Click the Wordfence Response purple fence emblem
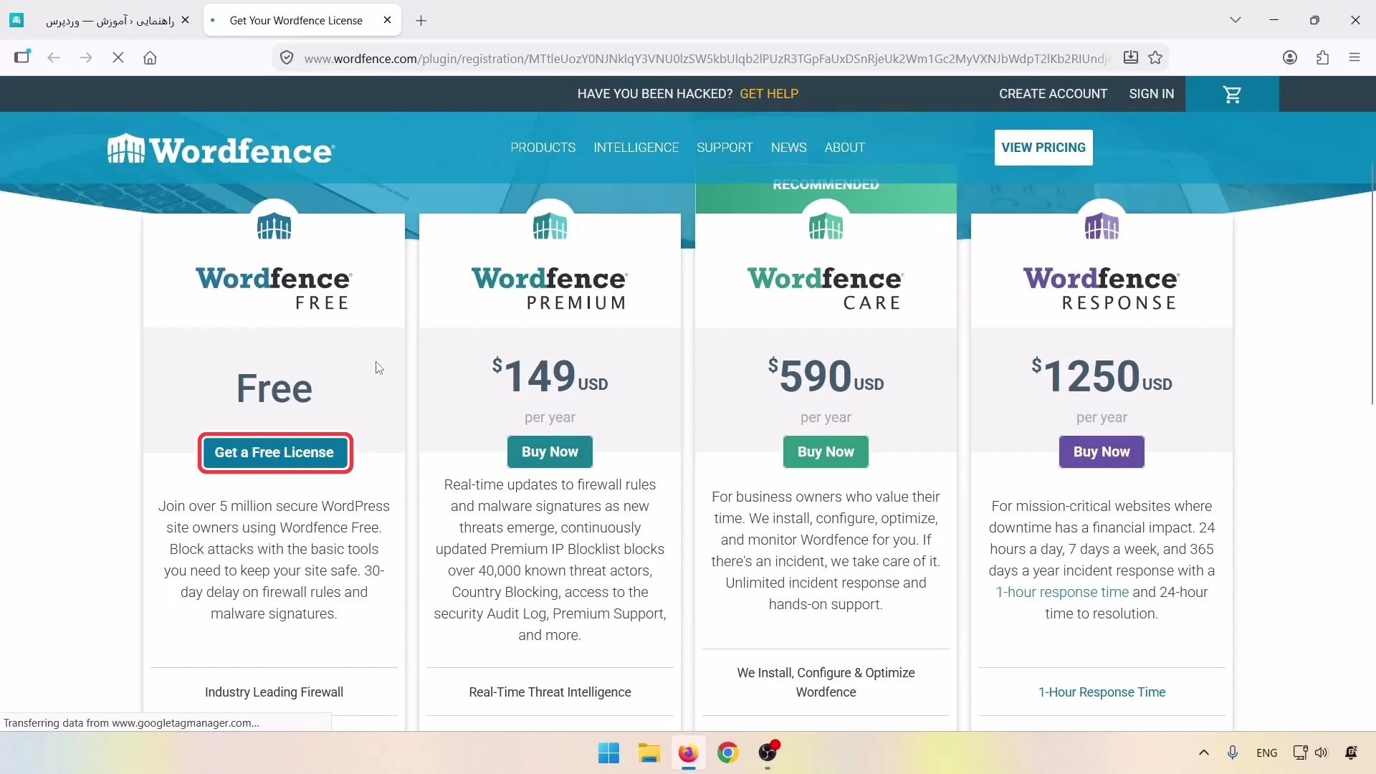This screenshot has height=774, width=1376. coord(1102,226)
